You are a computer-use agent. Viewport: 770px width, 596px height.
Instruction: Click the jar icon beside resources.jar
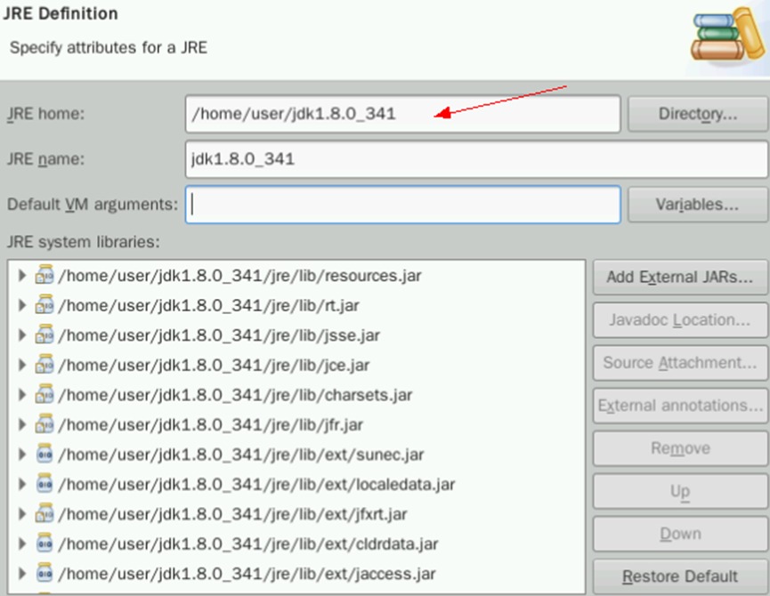(45, 276)
